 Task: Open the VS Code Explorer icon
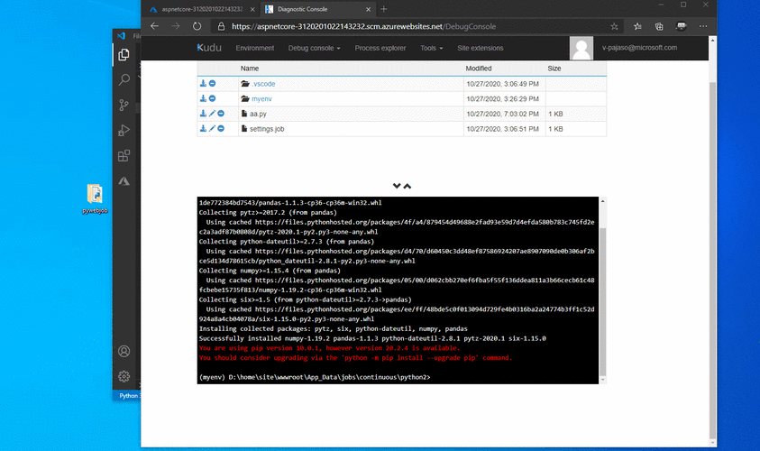124,54
